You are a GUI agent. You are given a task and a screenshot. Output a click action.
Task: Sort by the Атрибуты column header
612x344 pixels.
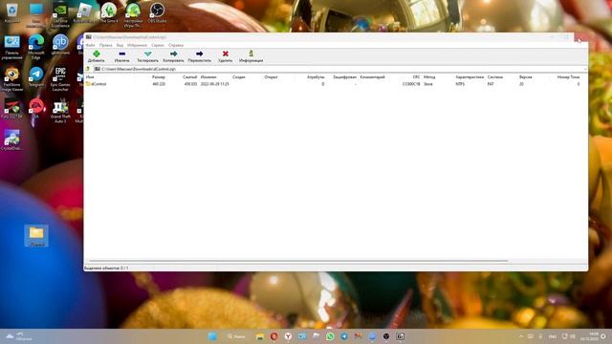pos(316,77)
